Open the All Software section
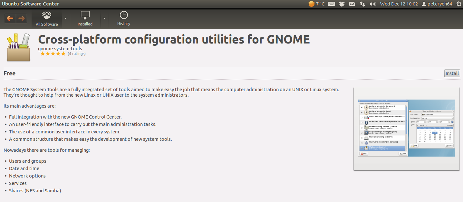This screenshot has width=463, height=202. point(47,19)
